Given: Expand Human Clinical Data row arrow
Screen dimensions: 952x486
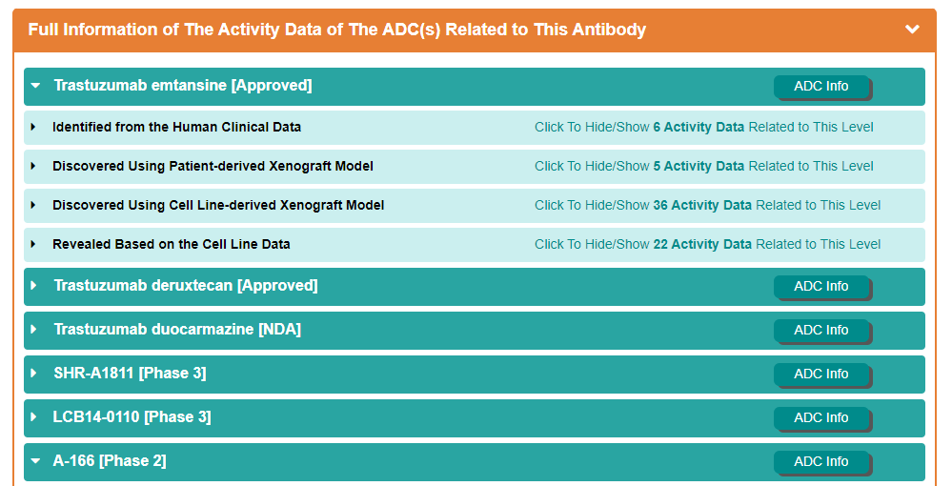Looking at the screenshot, I should pyautogui.click(x=33, y=127).
